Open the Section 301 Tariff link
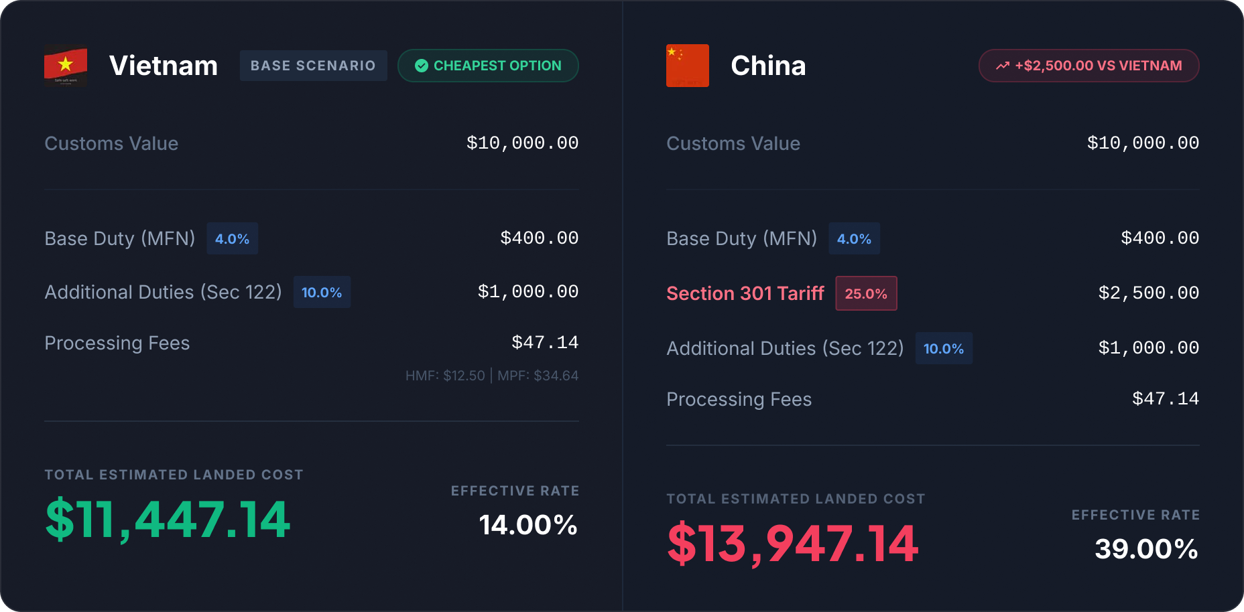 (x=745, y=293)
